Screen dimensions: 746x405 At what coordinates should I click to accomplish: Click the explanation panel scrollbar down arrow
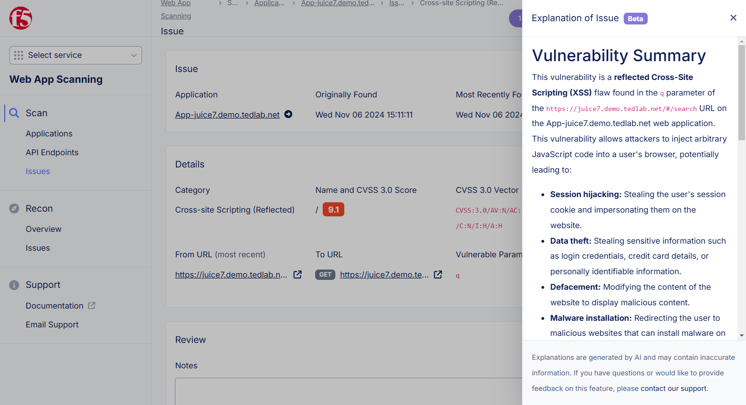coord(742,335)
